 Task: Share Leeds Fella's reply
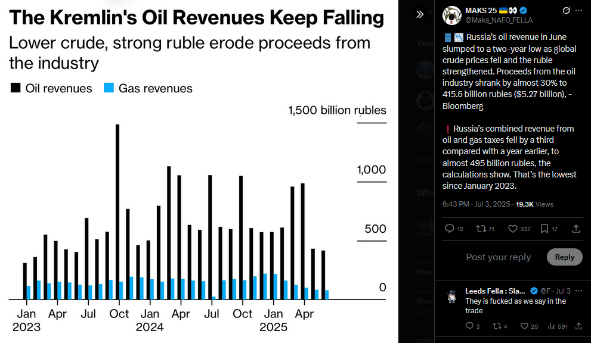(579, 326)
